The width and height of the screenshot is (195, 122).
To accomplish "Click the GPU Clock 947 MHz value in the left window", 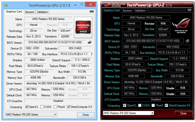I will (31, 89).
